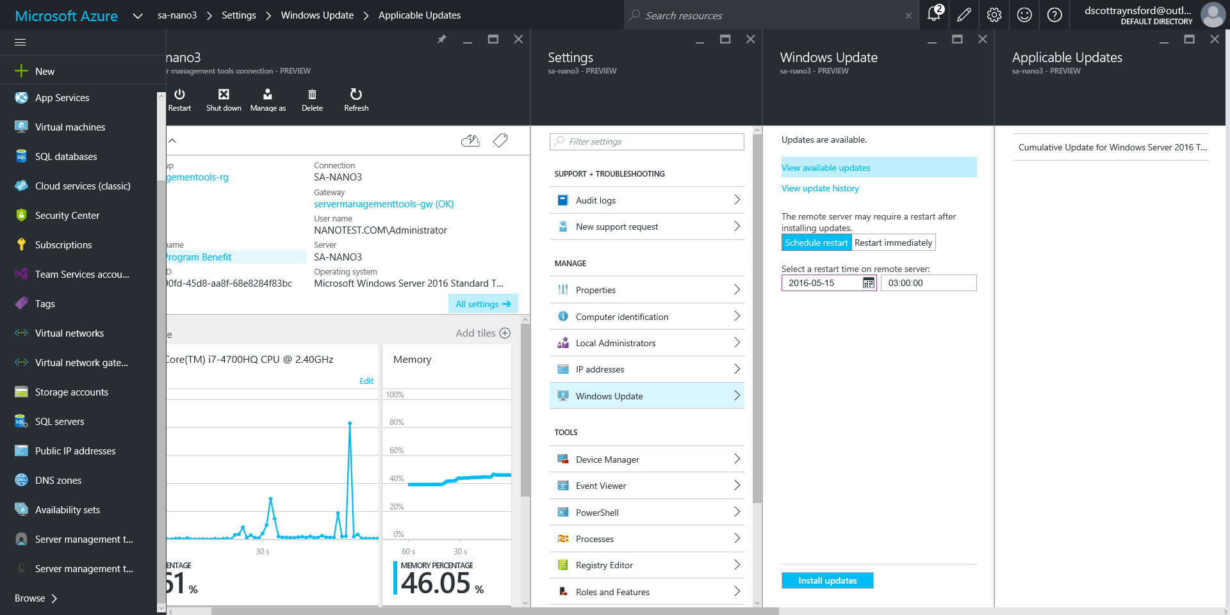Click the restart time field 03:00:00

point(928,283)
